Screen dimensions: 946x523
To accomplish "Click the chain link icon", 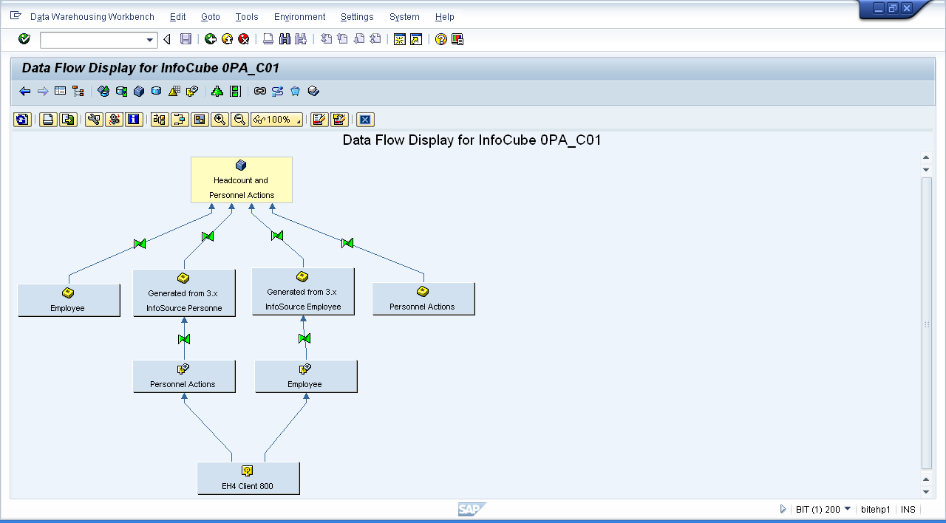I will pyautogui.click(x=259, y=92).
